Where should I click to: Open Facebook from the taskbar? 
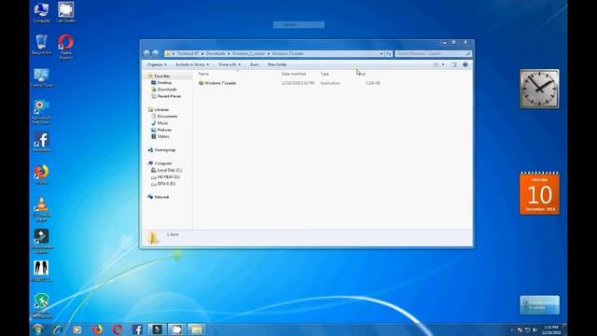(137, 329)
